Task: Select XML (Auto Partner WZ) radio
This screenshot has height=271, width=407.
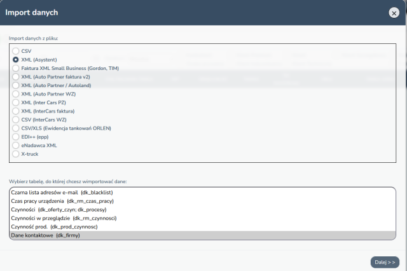Action: (15, 94)
